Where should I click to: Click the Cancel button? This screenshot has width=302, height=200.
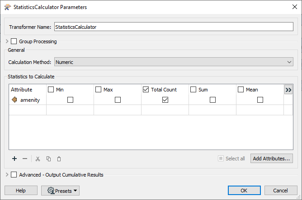click(x=281, y=191)
